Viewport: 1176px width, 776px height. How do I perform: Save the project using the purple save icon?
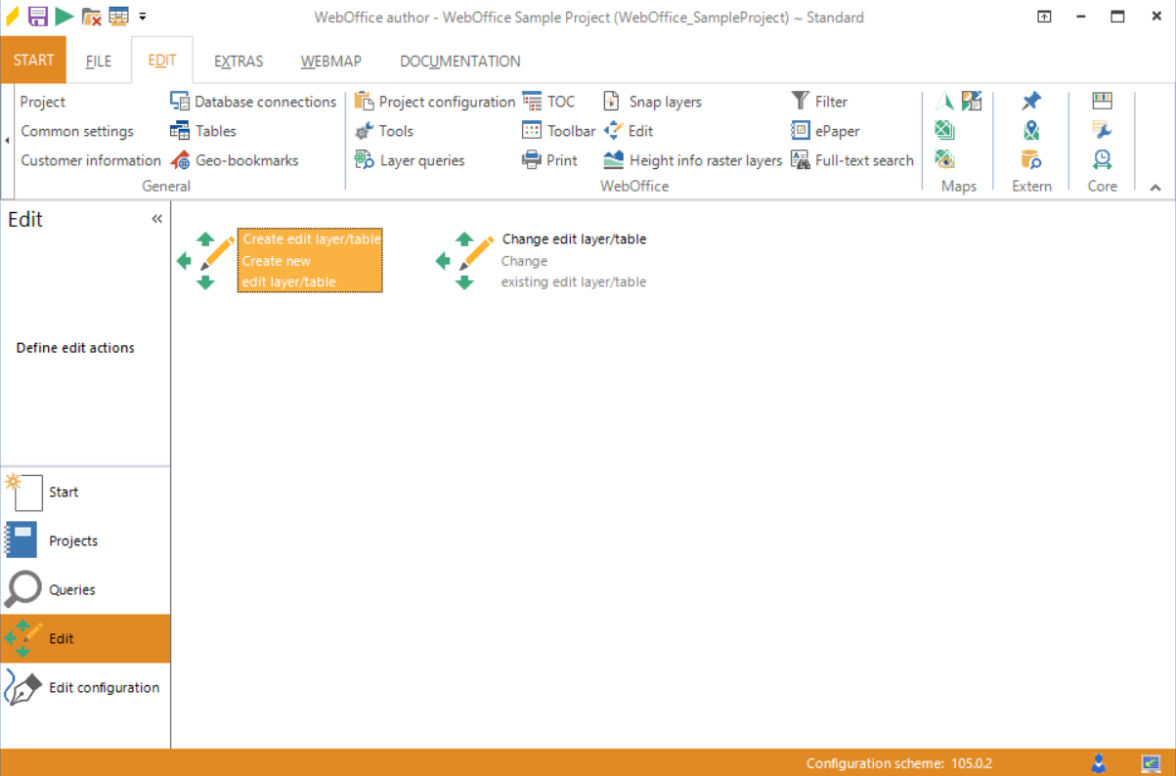[38, 16]
